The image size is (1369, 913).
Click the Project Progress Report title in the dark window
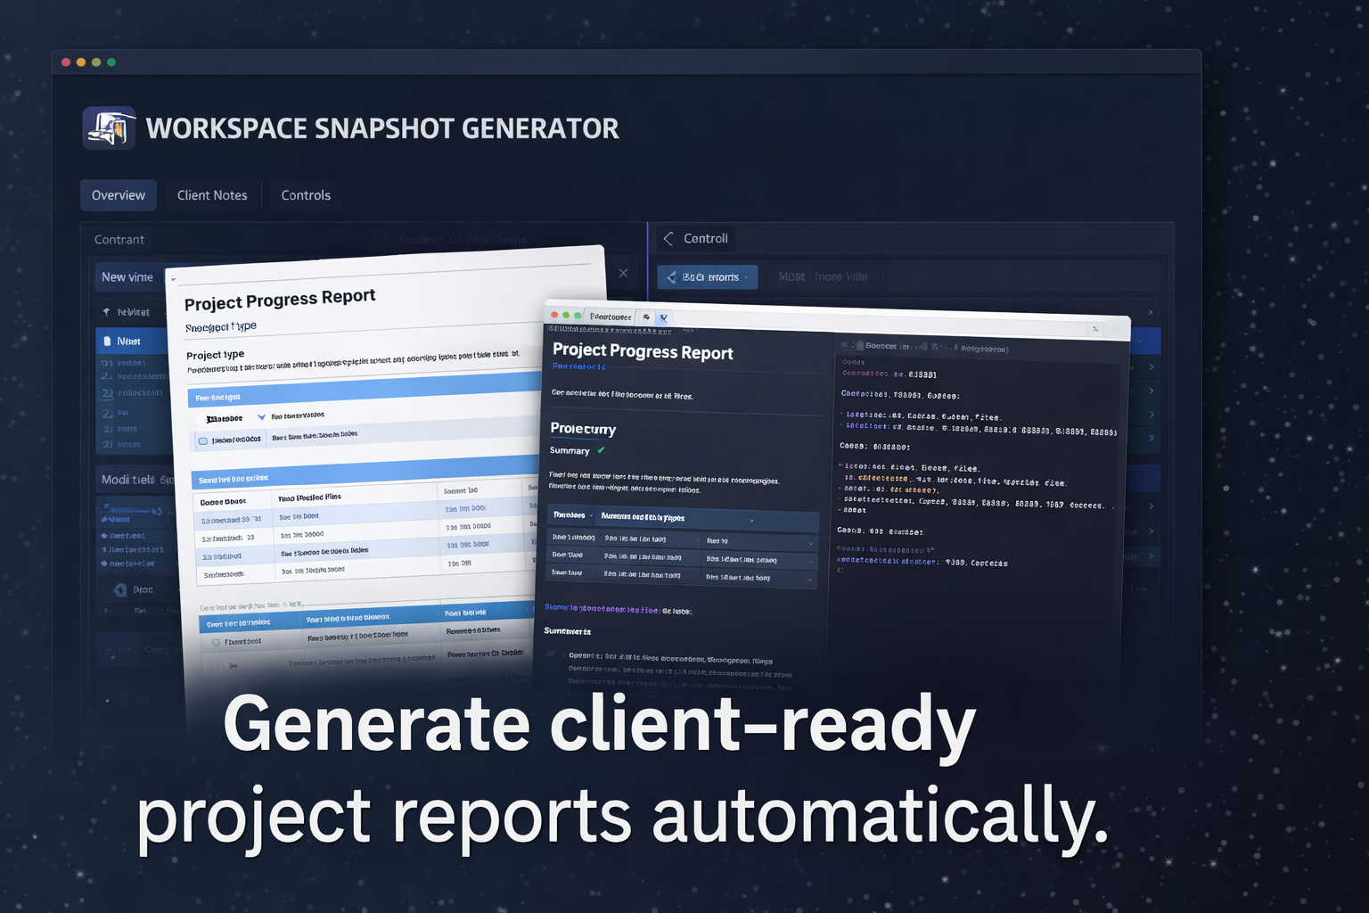tap(643, 351)
